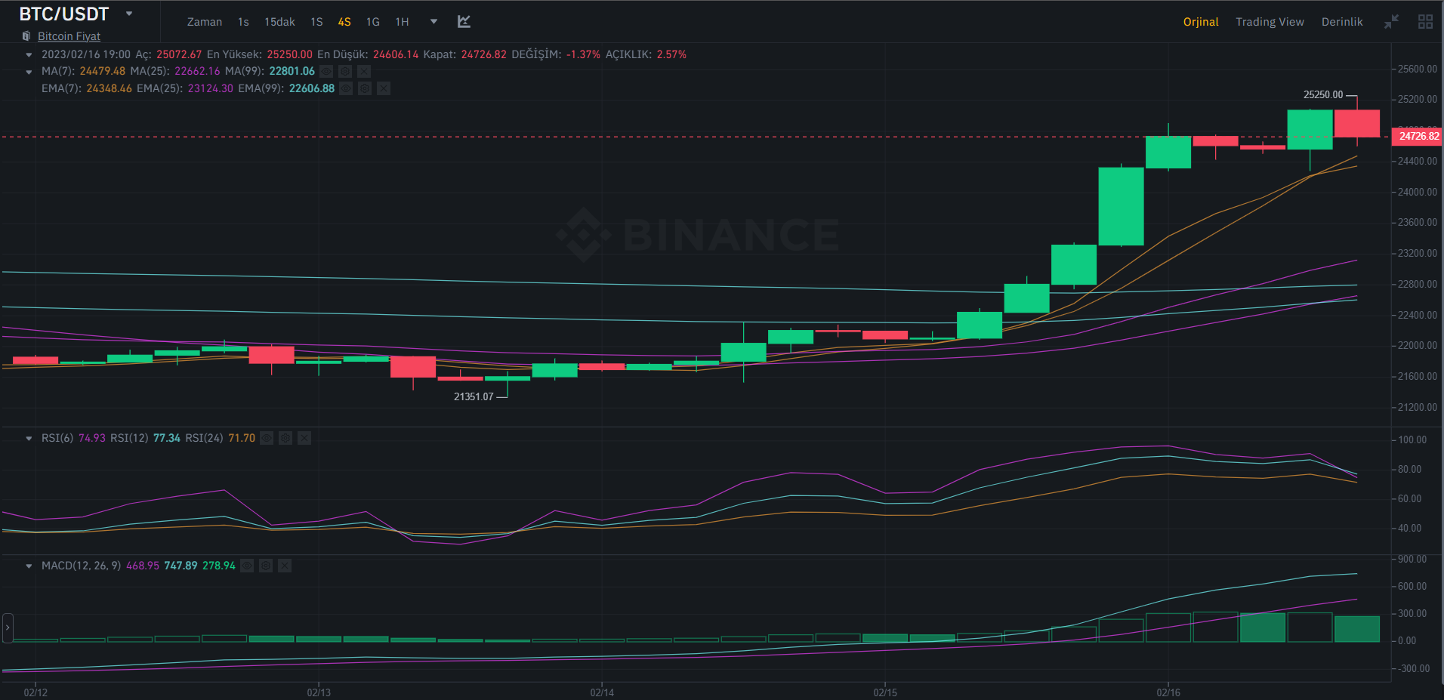Open settings gear for the EMA indicator
1444x700 pixels.
point(365,88)
